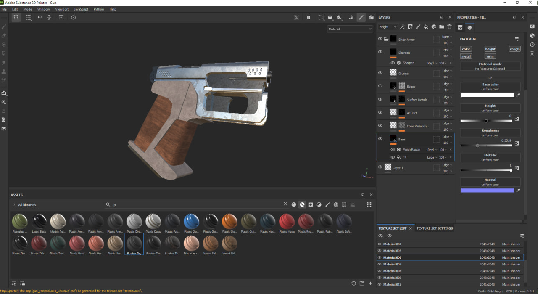The height and width of the screenshot is (294, 538).
Task: Switch to the Texture Set Settings tab
Action: click(435, 228)
